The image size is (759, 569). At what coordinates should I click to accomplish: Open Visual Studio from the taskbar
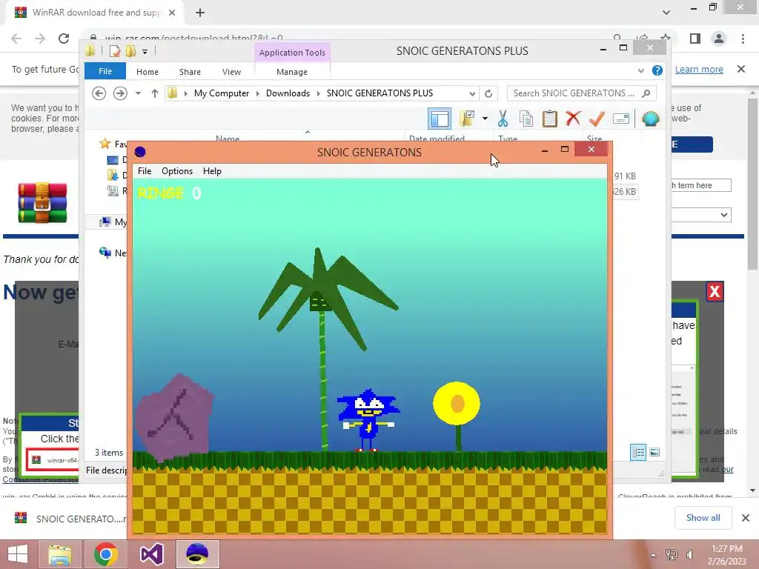pos(151,554)
